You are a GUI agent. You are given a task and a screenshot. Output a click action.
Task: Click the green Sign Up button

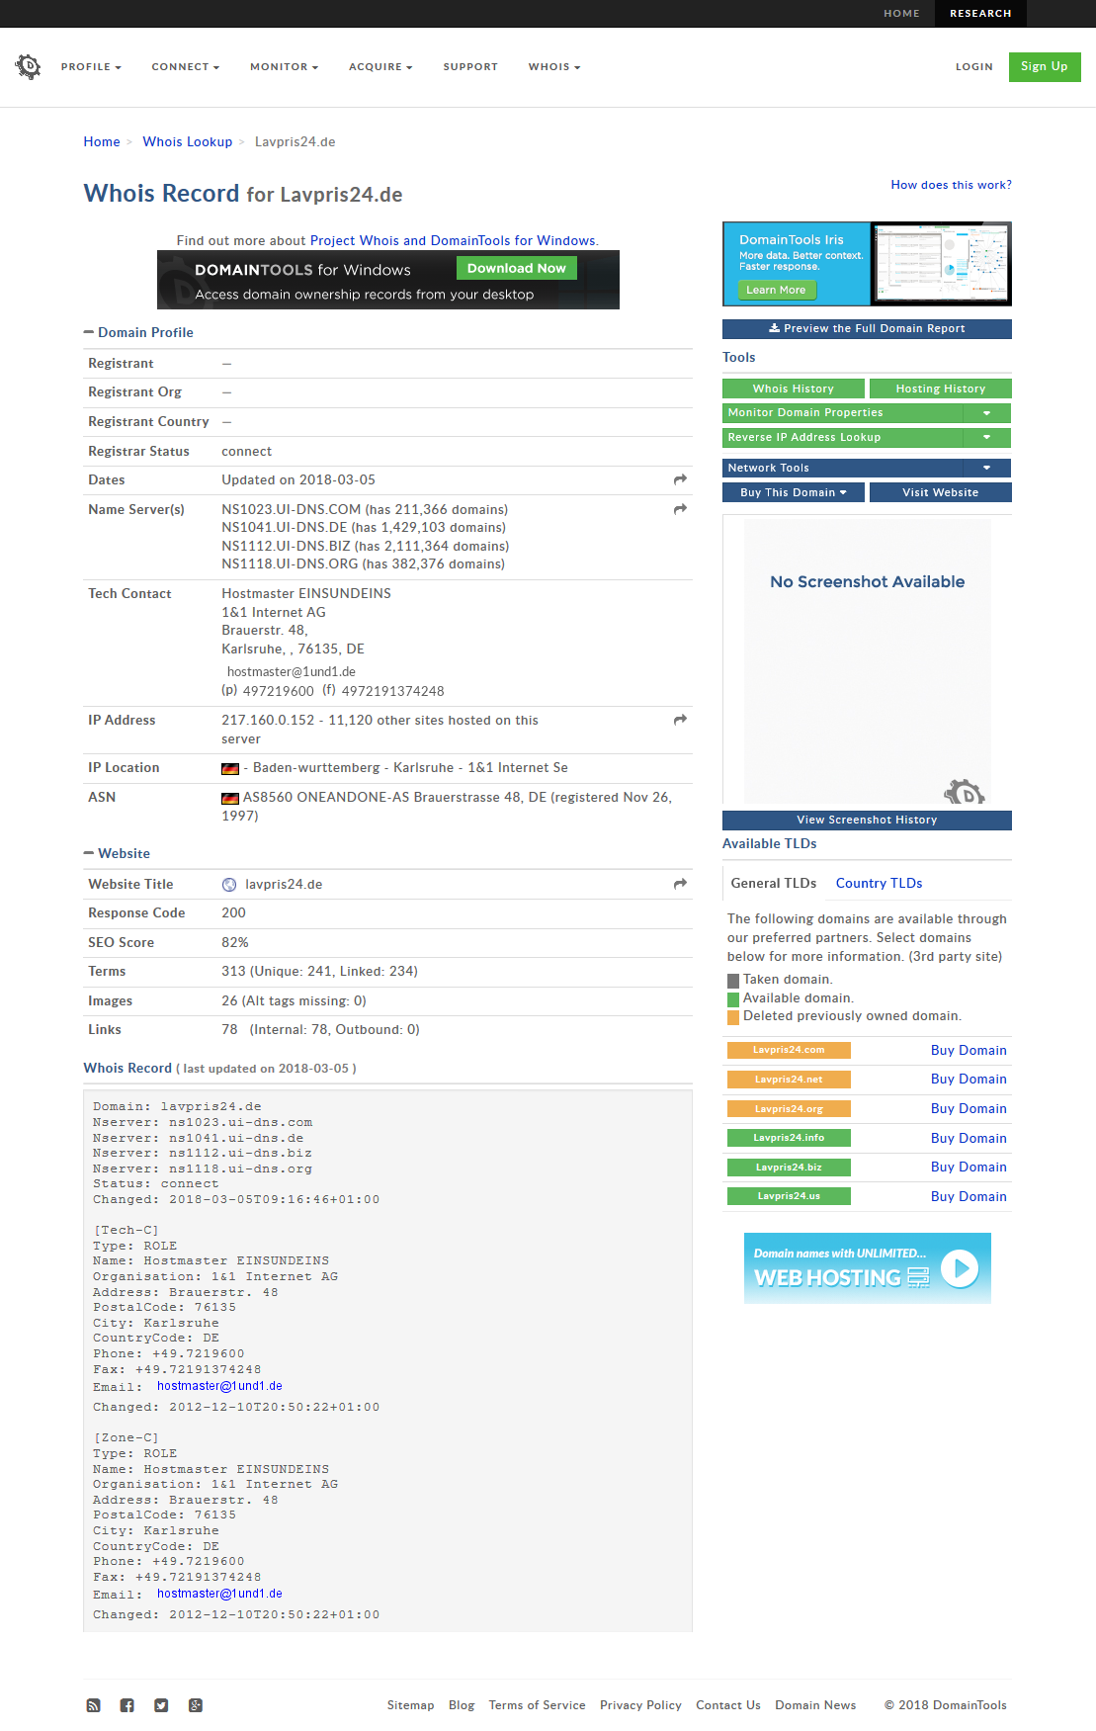coord(1045,67)
